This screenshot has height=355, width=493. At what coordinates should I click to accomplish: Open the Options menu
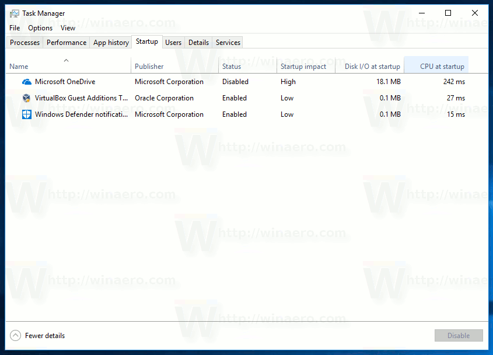coord(40,27)
